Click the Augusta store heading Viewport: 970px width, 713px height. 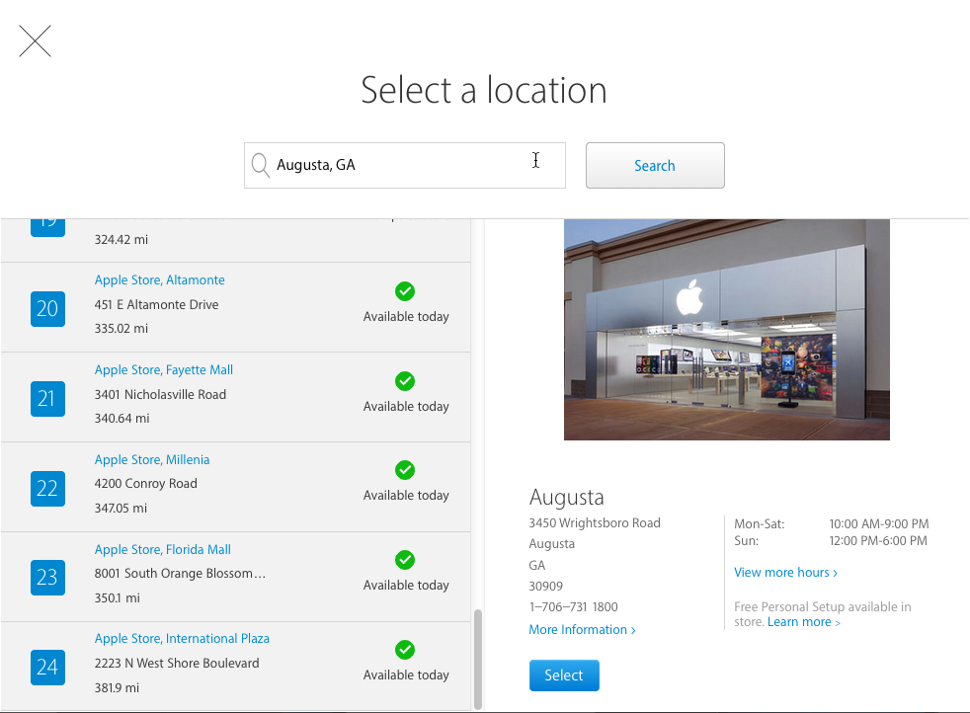567,497
